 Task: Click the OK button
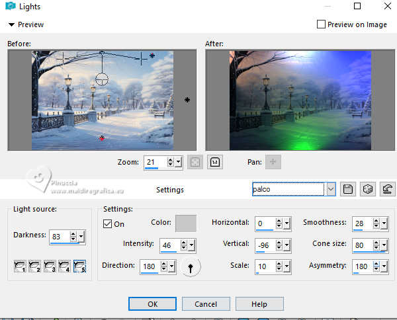click(x=152, y=304)
